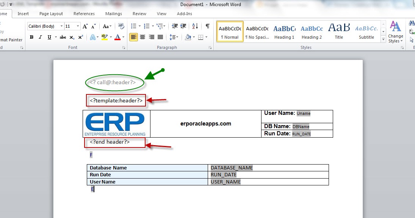The height and width of the screenshot is (218, 415).
Task: Open the References tab
Action: (84, 14)
